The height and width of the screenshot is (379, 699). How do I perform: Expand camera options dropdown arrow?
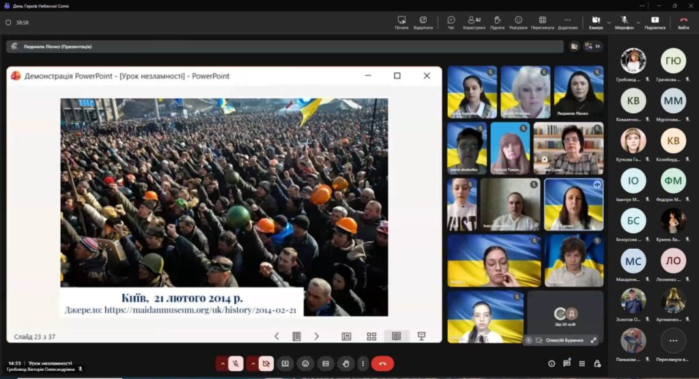[x=609, y=22]
